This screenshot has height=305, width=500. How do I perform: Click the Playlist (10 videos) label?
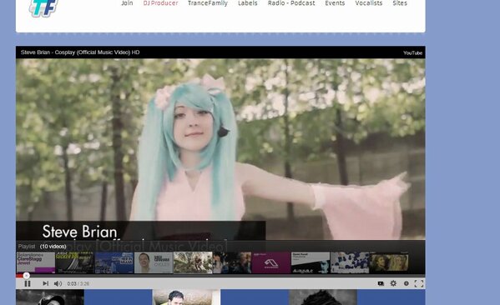[x=42, y=247]
